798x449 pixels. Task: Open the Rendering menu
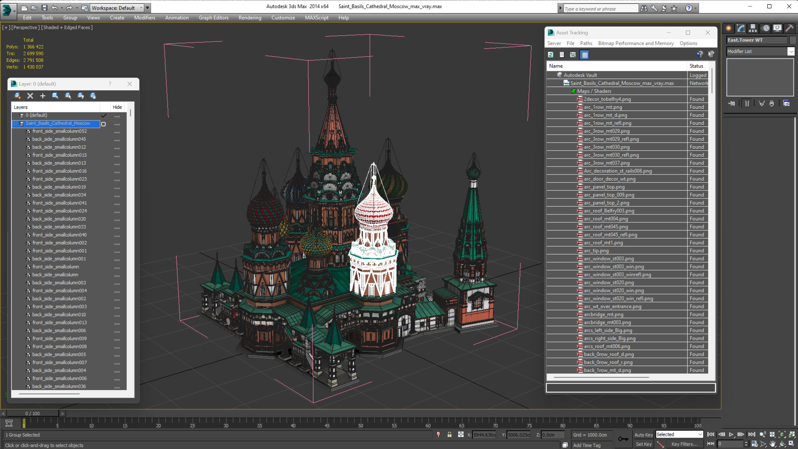point(249,18)
